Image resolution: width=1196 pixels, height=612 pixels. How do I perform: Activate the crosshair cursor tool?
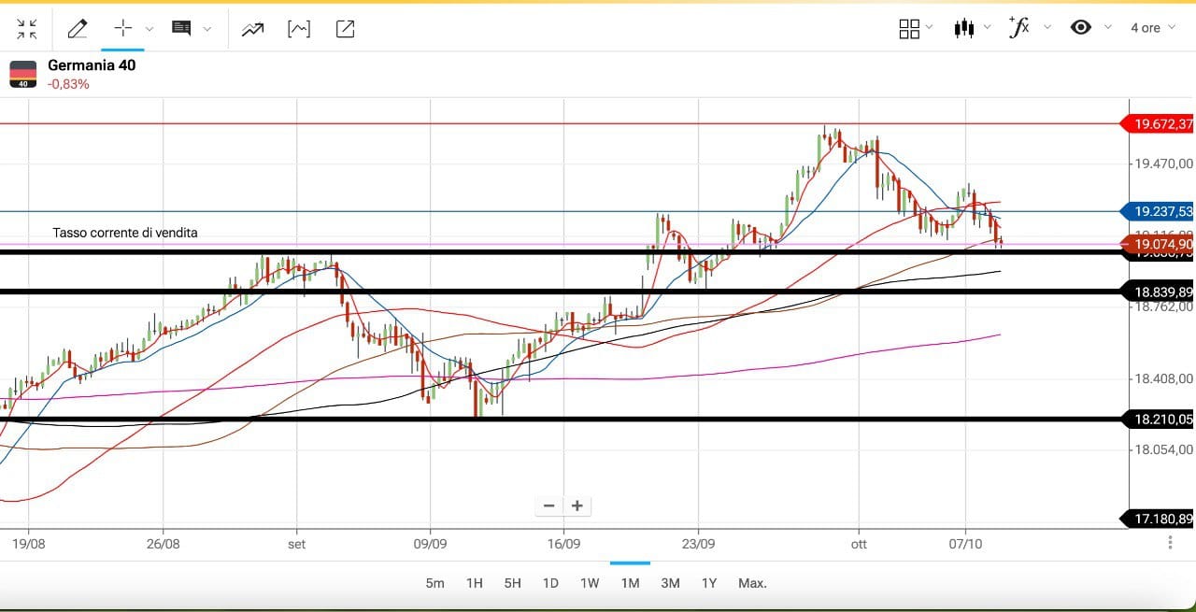pyautogui.click(x=122, y=29)
